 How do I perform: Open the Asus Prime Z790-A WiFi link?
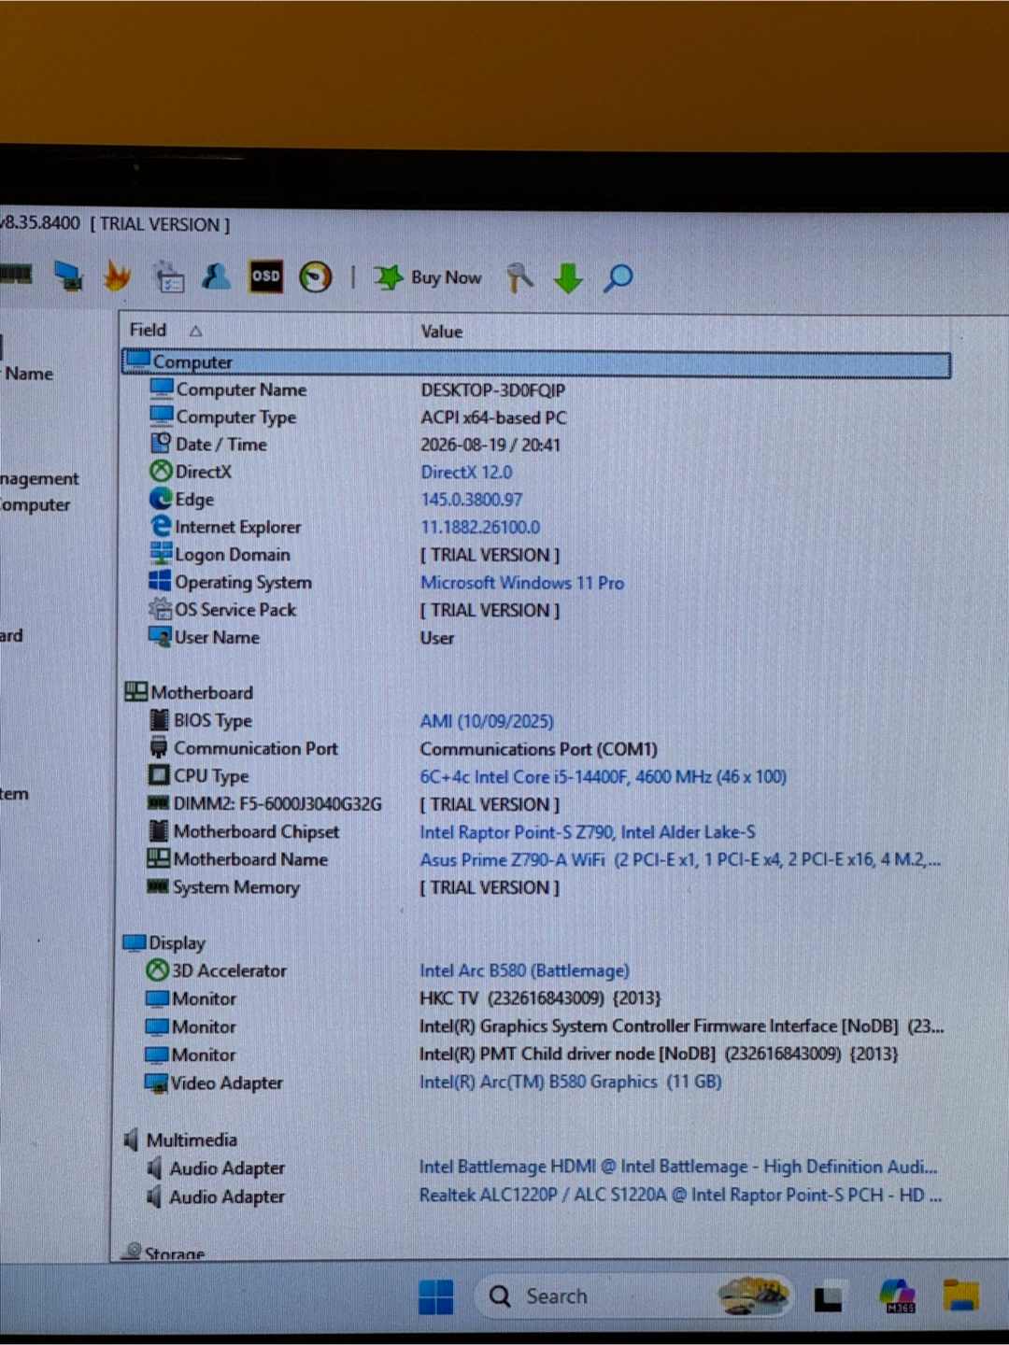(x=680, y=860)
